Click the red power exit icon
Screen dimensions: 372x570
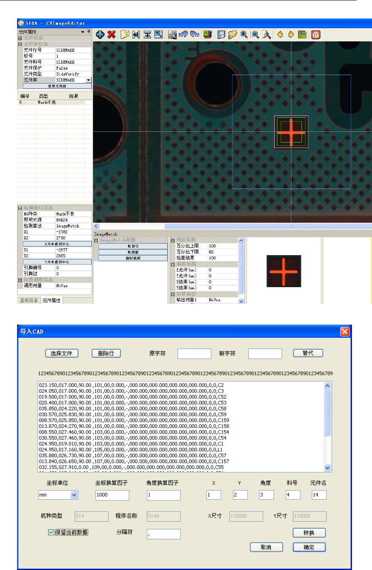[316, 35]
